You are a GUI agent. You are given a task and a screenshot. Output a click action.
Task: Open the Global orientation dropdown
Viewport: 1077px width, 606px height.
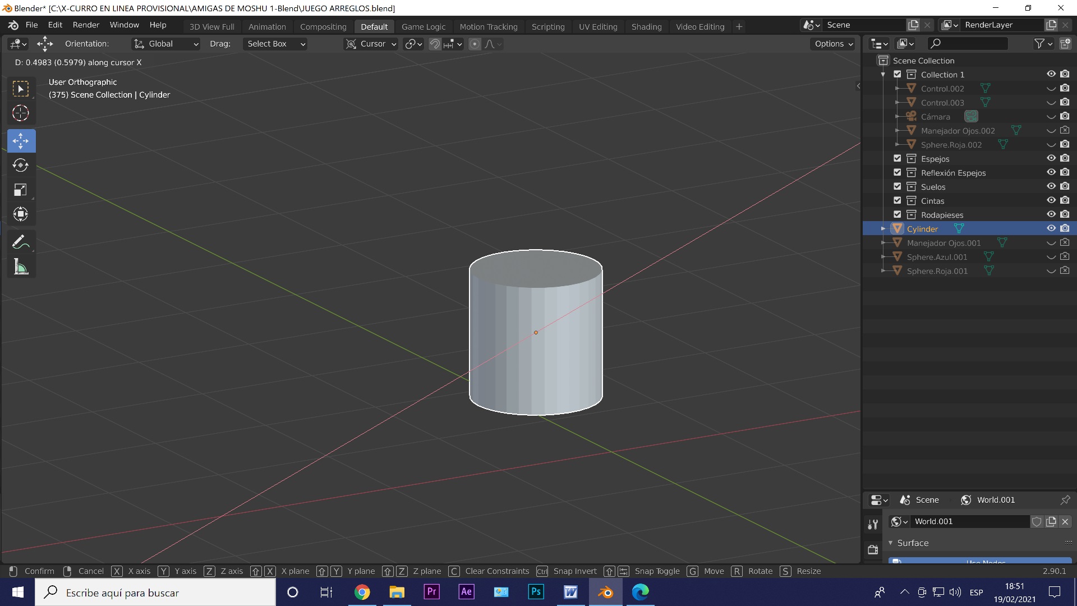pyautogui.click(x=166, y=44)
